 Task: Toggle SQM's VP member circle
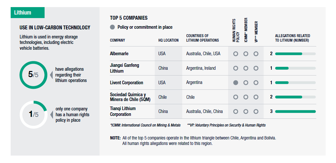pos(256,97)
